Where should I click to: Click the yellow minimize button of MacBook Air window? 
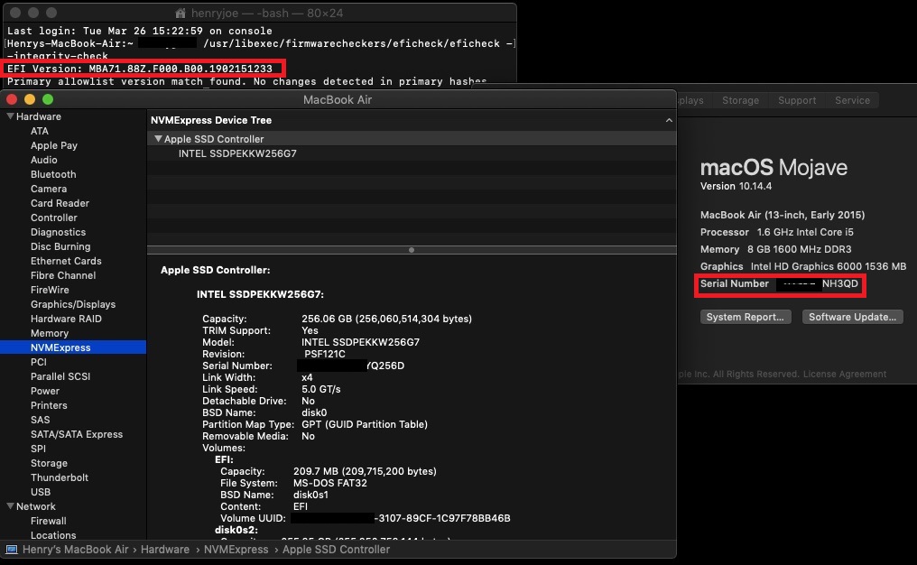tap(30, 99)
